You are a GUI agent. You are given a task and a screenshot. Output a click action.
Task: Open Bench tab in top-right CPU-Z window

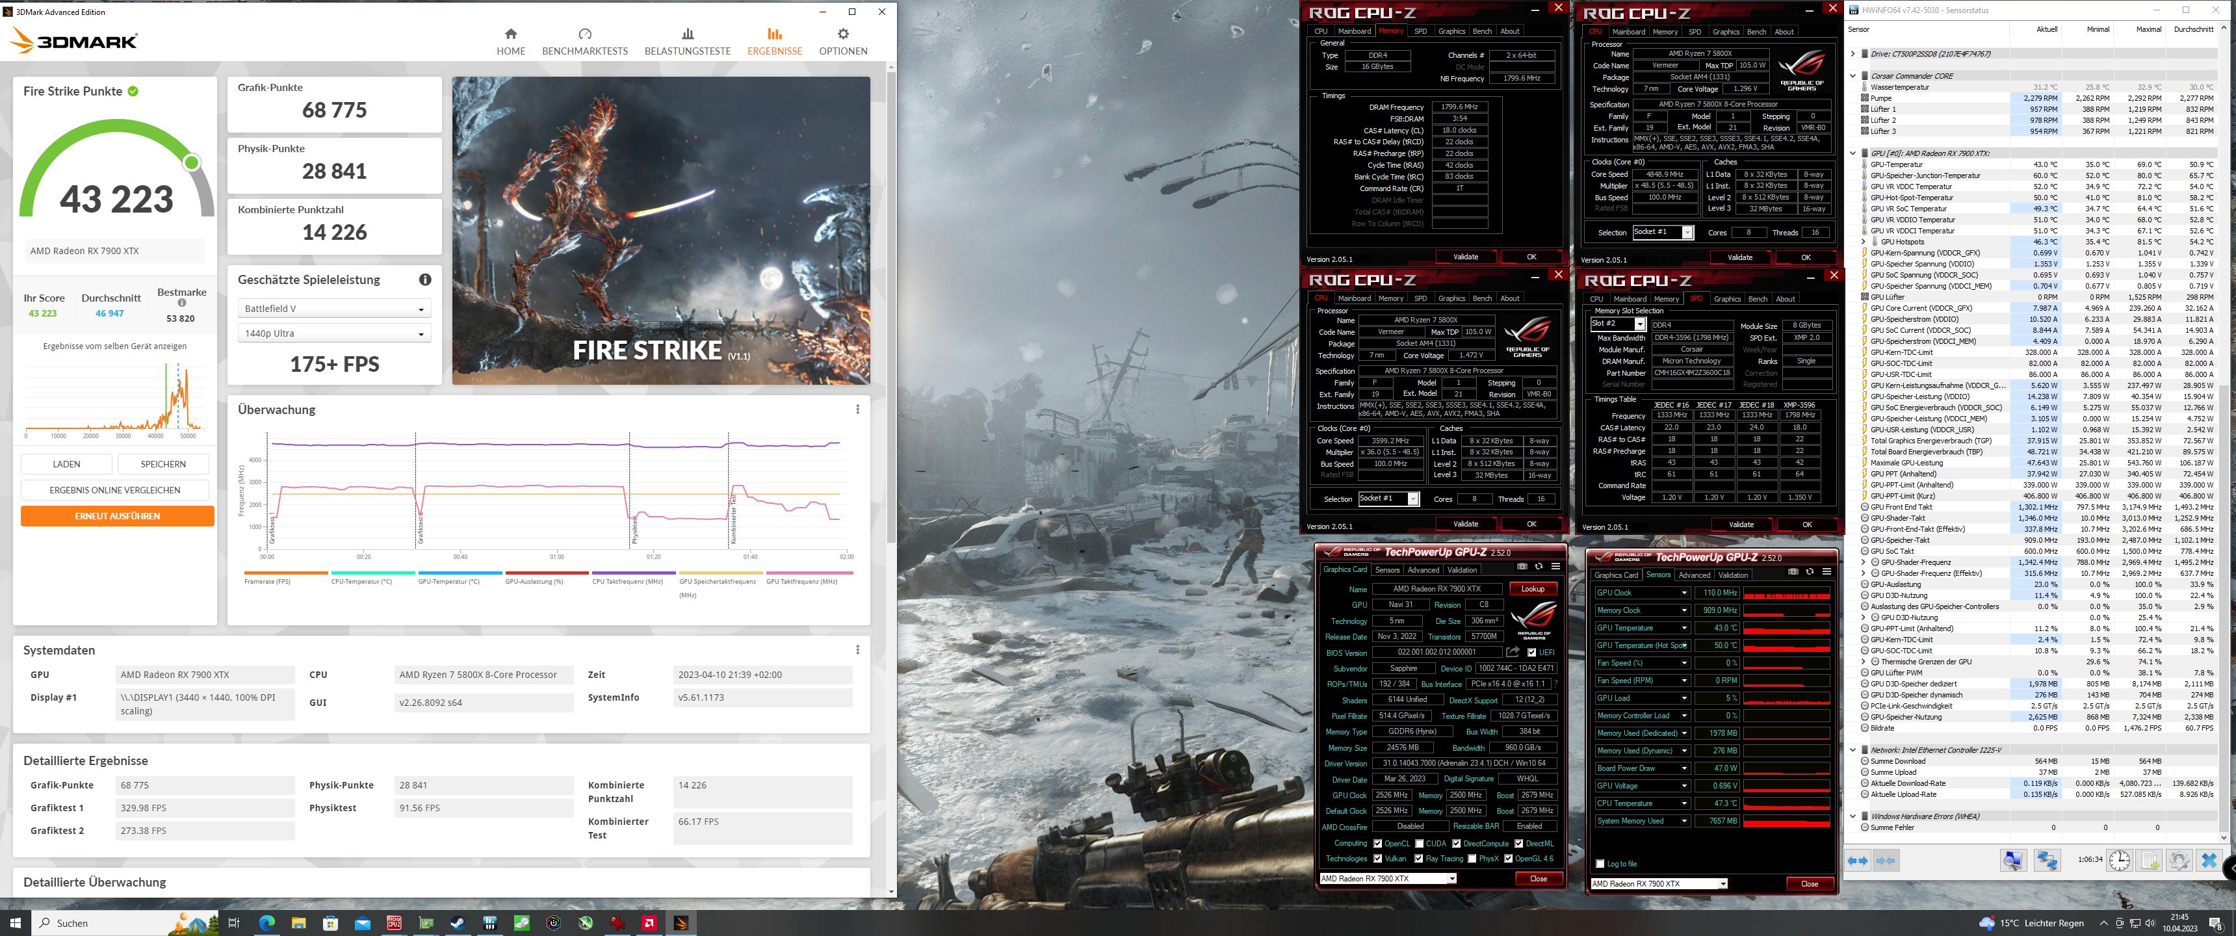(x=1756, y=31)
